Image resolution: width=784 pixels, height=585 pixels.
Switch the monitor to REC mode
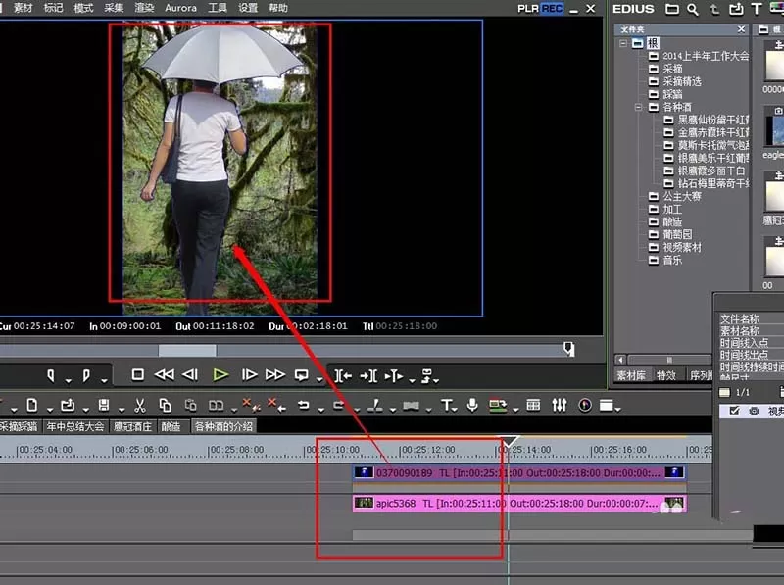tap(552, 9)
